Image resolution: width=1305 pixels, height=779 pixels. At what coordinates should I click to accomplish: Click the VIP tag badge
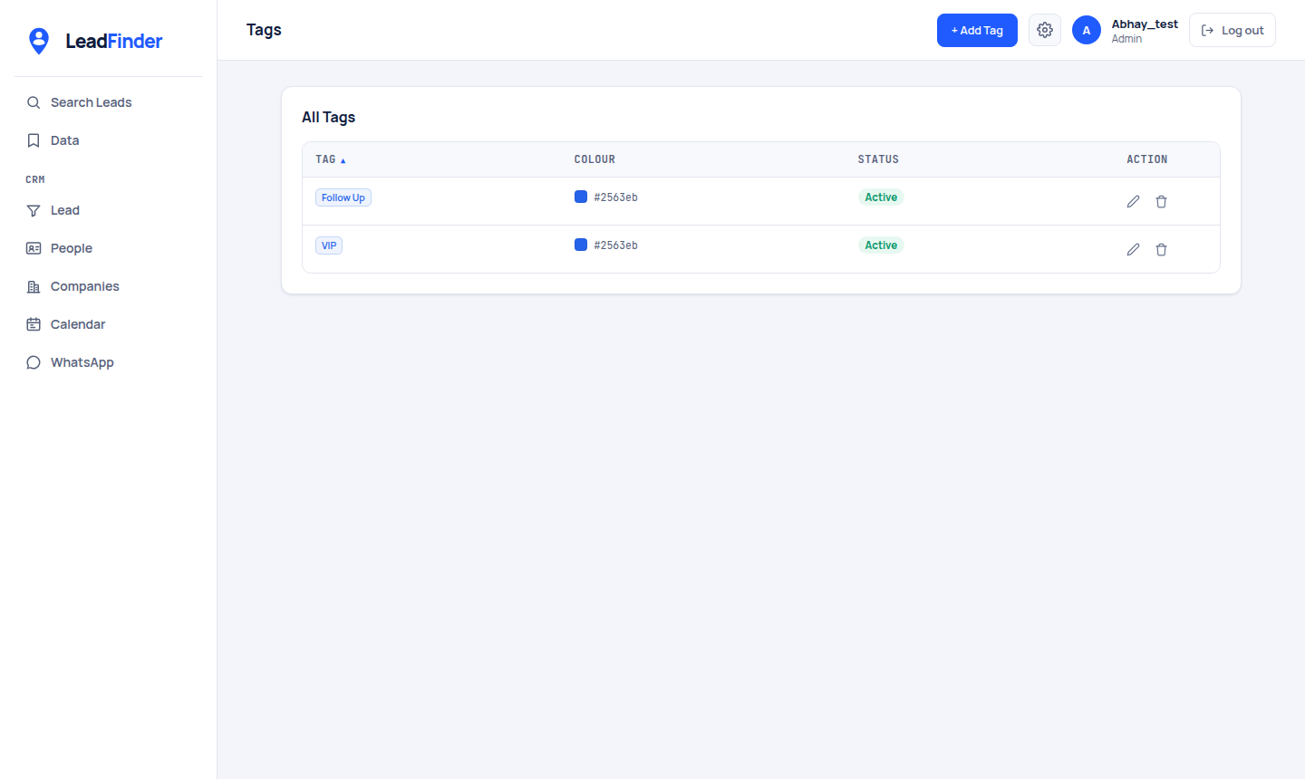coord(329,245)
